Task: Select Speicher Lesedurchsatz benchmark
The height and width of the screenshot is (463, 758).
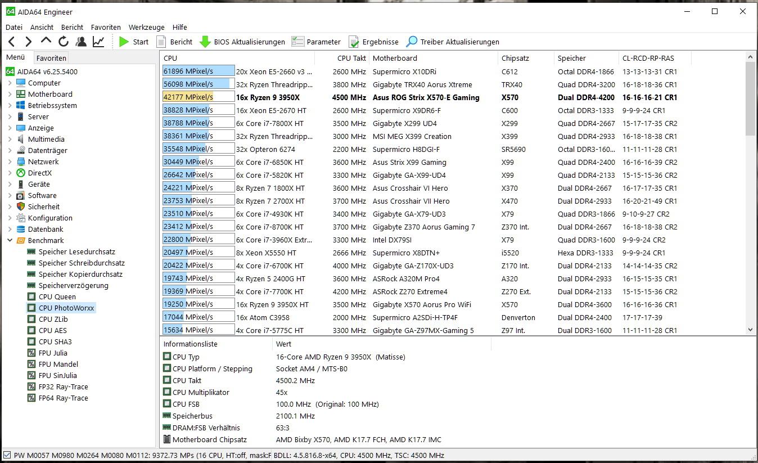Action: click(x=76, y=251)
